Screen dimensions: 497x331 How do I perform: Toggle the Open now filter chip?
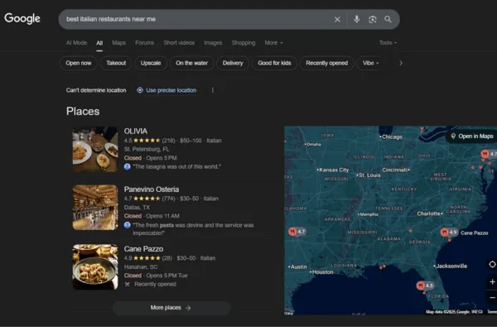coord(80,63)
